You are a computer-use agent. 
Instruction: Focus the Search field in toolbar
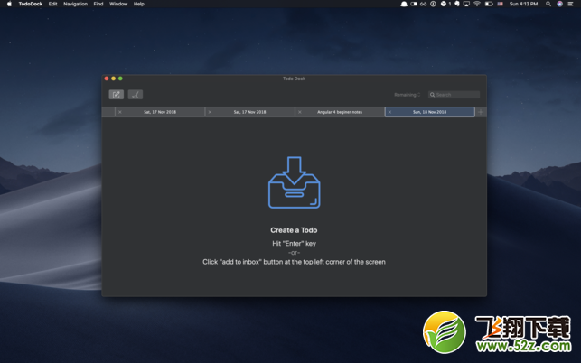point(454,95)
